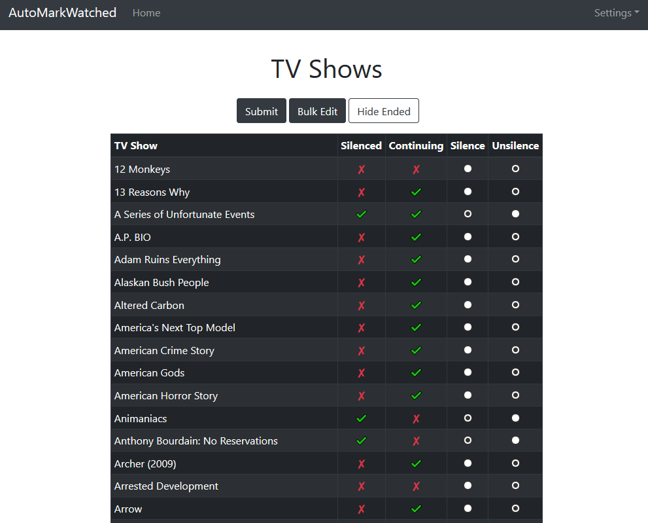
Task: Click the green Continuing checkmark for Arrow
Action: point(416,509)
